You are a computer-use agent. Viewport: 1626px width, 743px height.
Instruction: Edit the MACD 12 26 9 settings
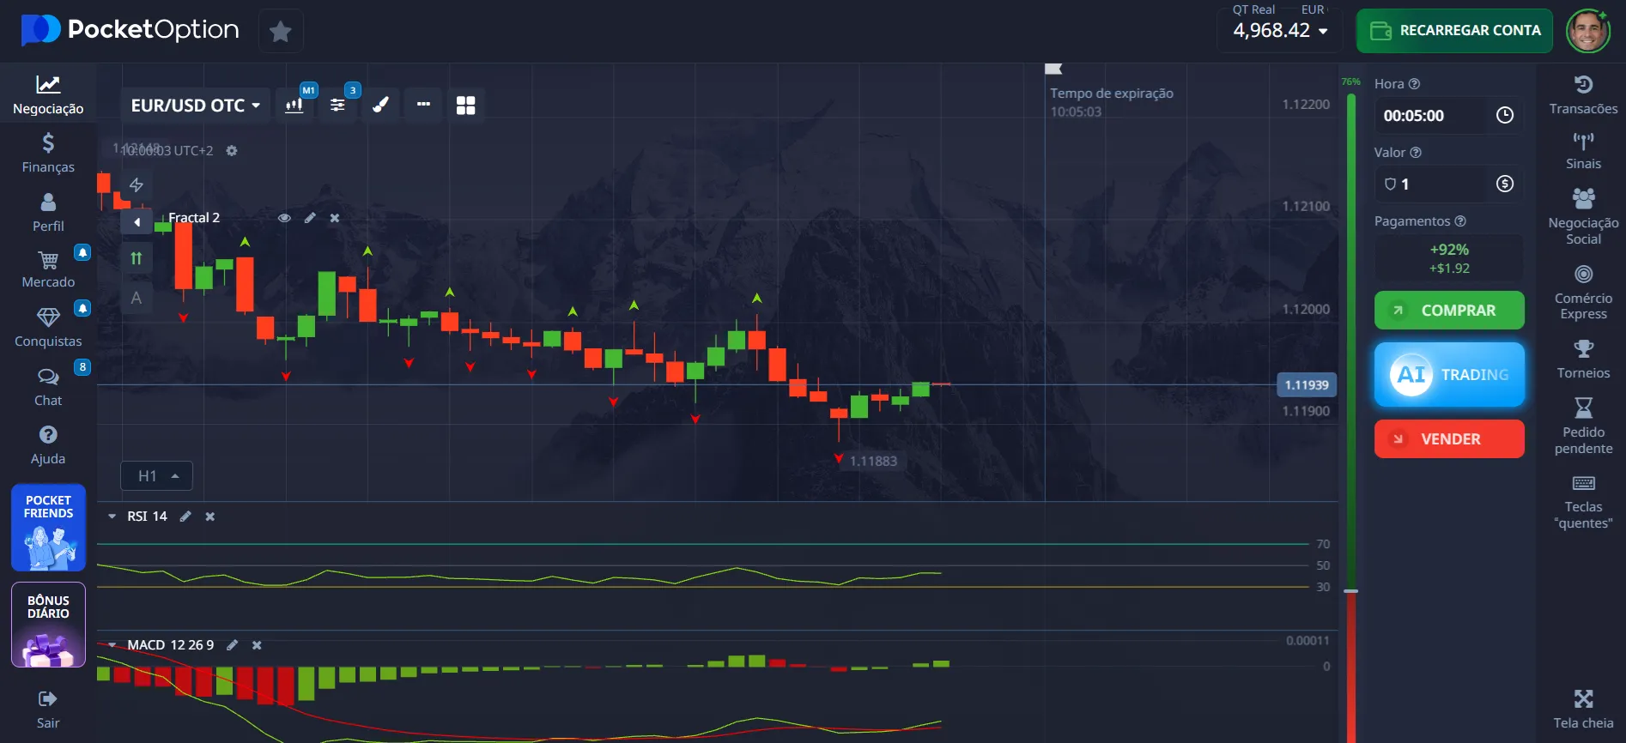232,645
